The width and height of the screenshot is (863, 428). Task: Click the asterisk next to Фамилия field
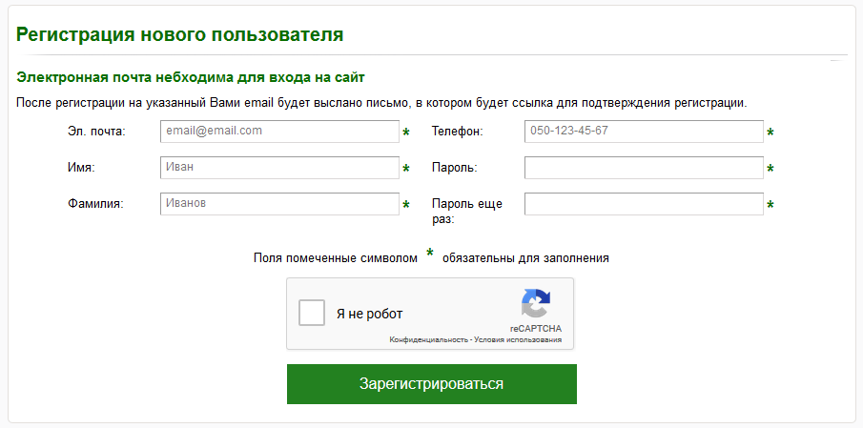pyautogui.click(x=406, y=206)
